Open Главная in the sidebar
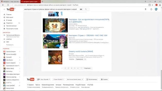 9,15
